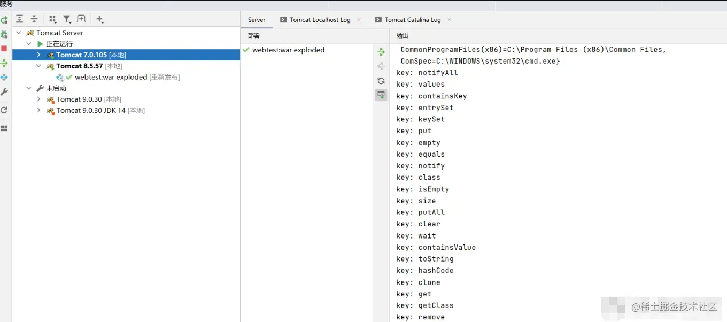Screen dimensions: 727x322
Task: Expand the Tomcat 9.0.30 [本地] node
Action: (x=38, y=99)
